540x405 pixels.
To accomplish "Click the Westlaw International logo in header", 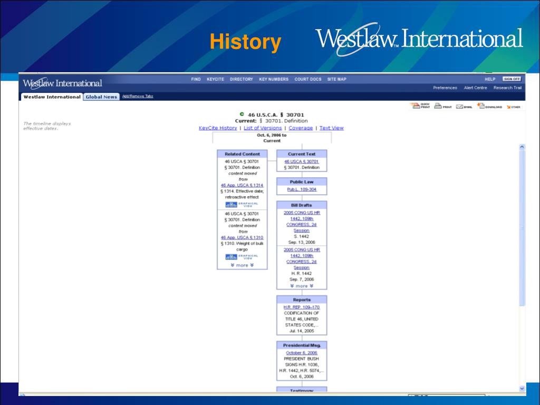I will (62, 83).
